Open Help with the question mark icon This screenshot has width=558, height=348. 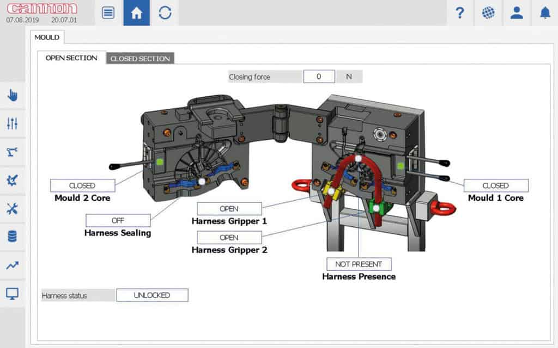pos(460,13)
